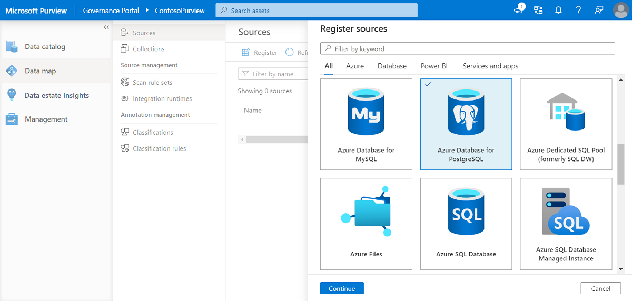Click the Cancel button
Image resolution: width=632 pixels, height=301 pixels.
[600, 288]
